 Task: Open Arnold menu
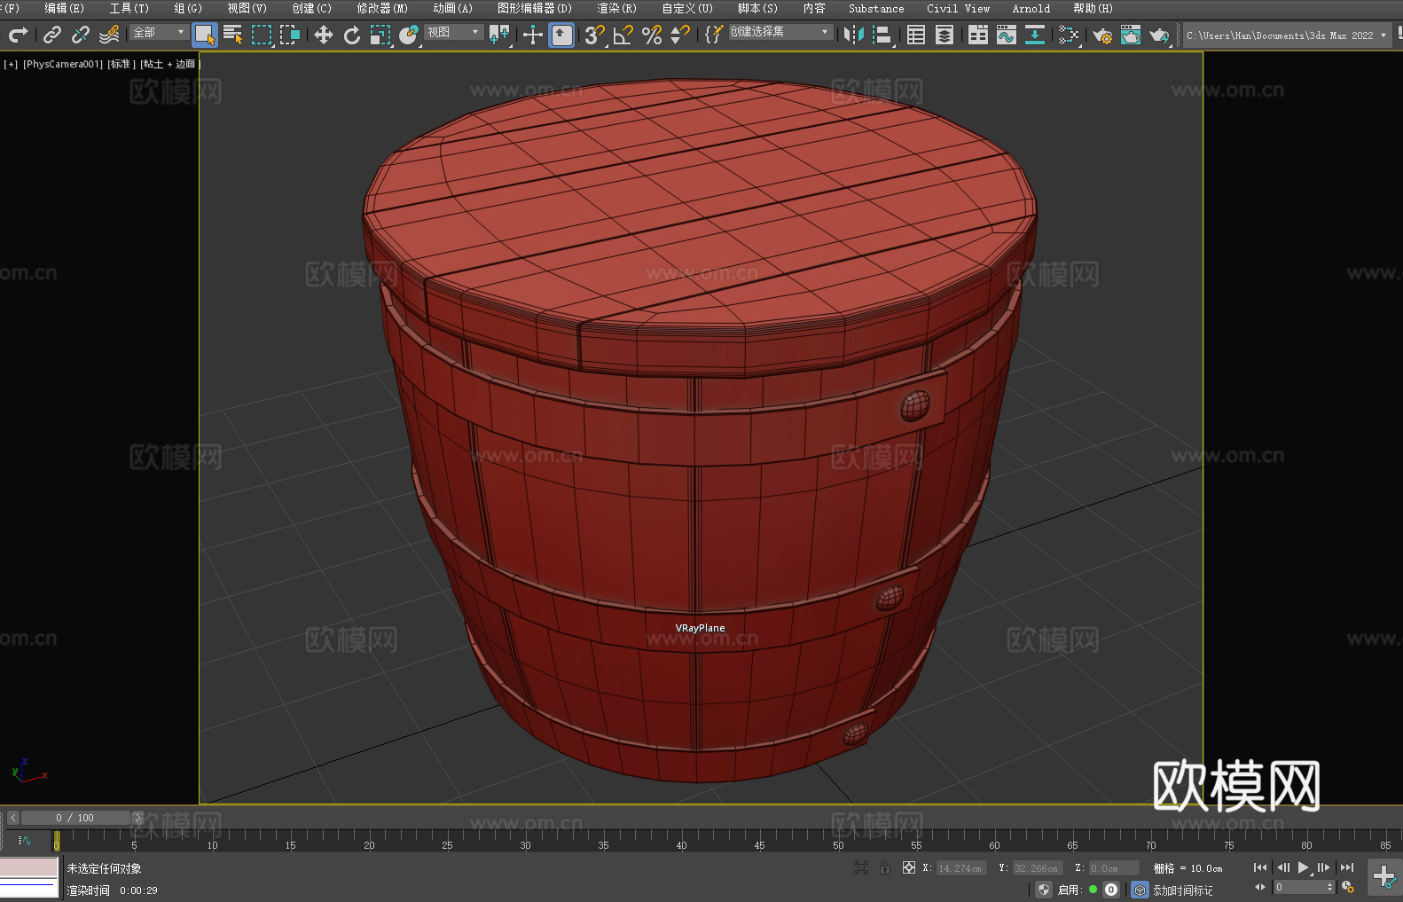(1031, 8)
